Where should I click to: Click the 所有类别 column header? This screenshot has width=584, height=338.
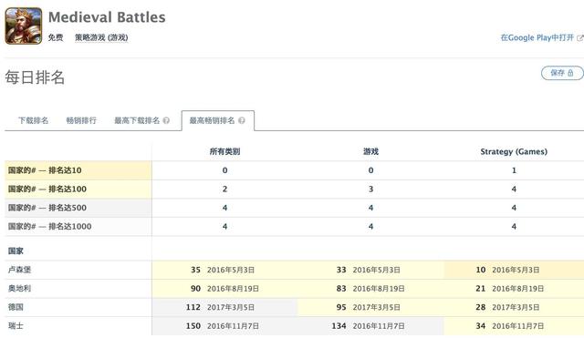point(224,151)
